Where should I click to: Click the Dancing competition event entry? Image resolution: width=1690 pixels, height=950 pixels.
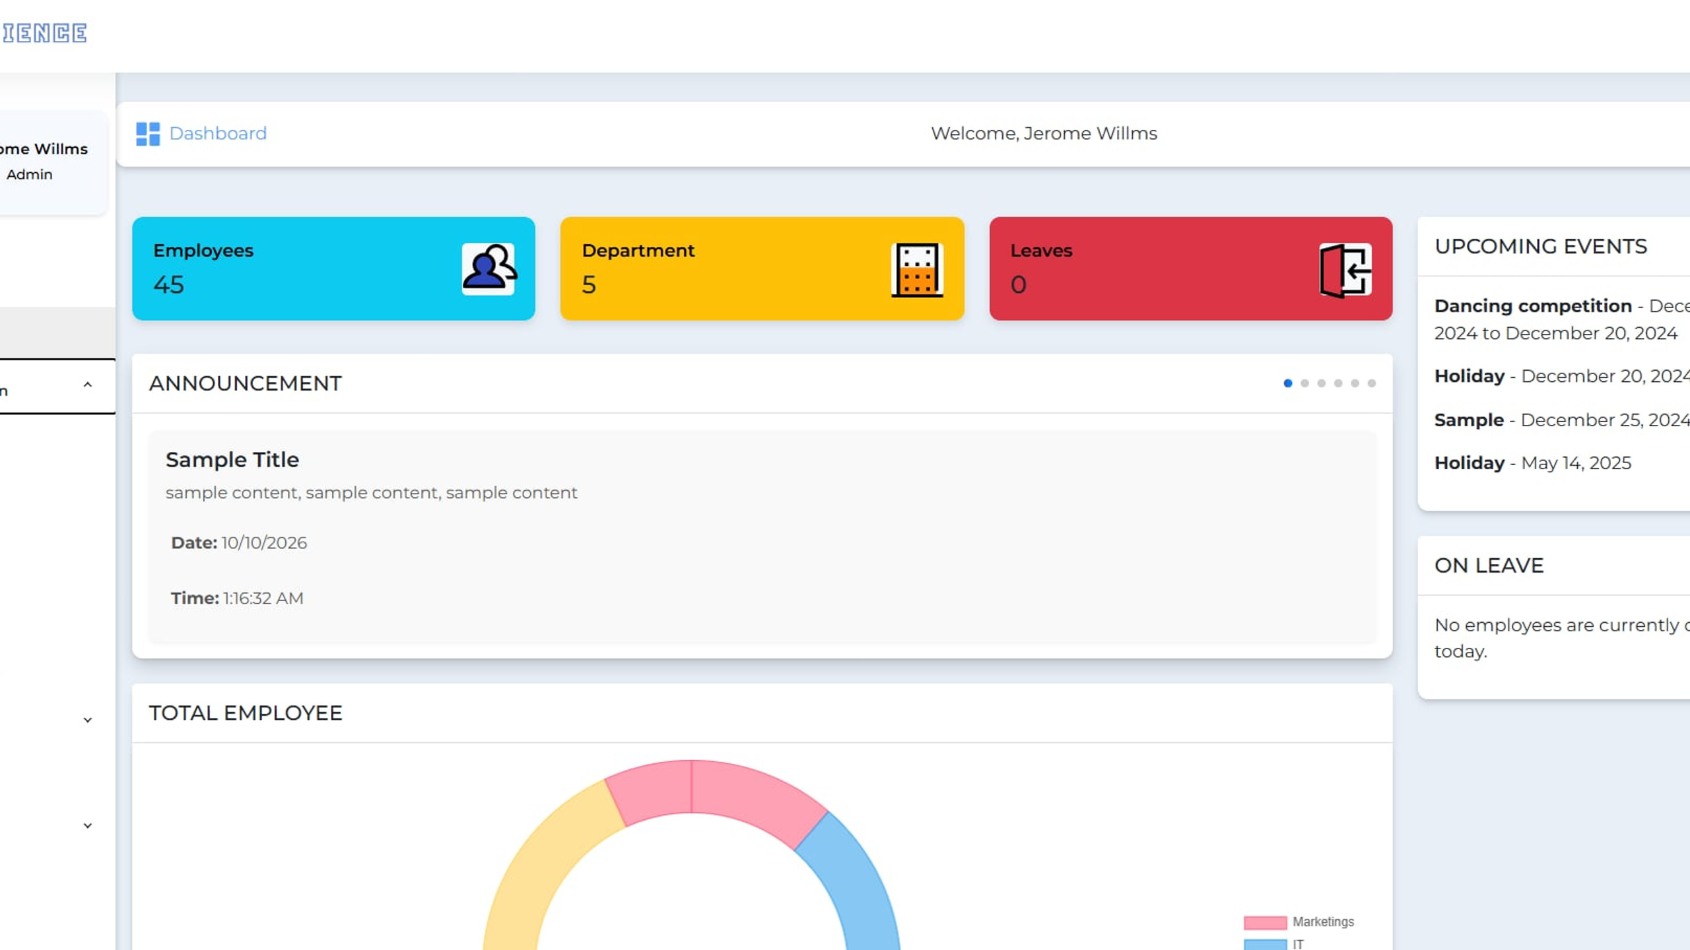[x=1562, y=319]
